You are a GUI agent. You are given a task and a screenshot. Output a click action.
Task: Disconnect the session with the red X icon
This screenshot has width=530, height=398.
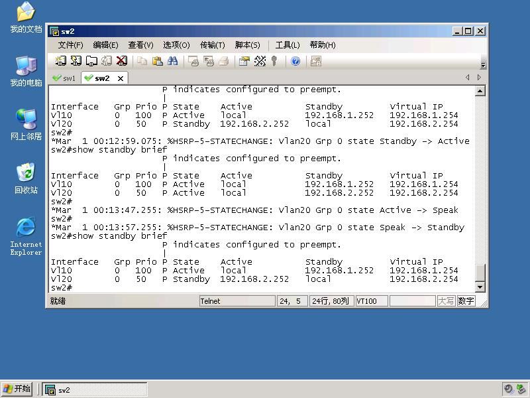tap(122, 61)
